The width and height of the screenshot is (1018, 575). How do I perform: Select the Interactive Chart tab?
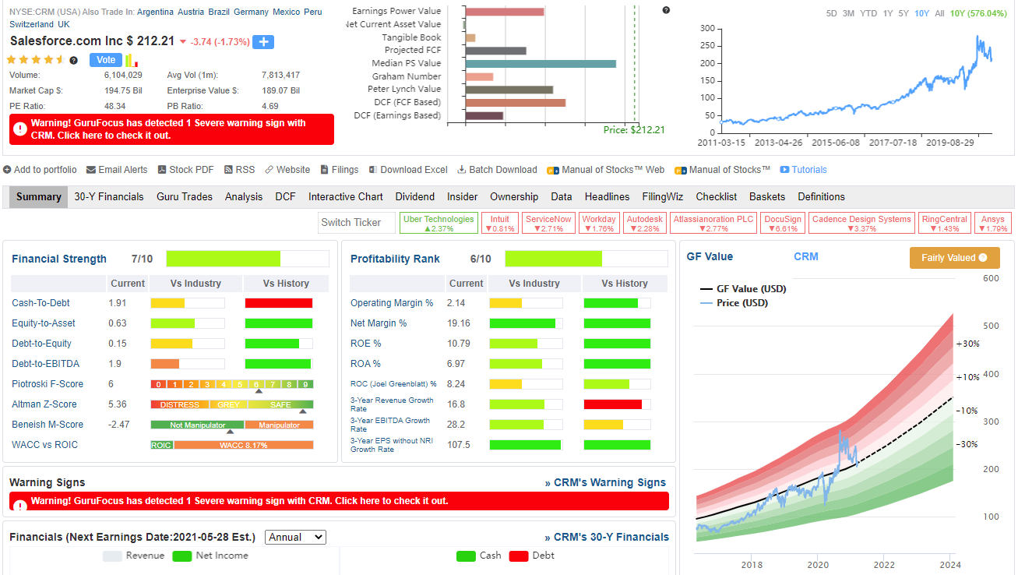tap(346, 196)
